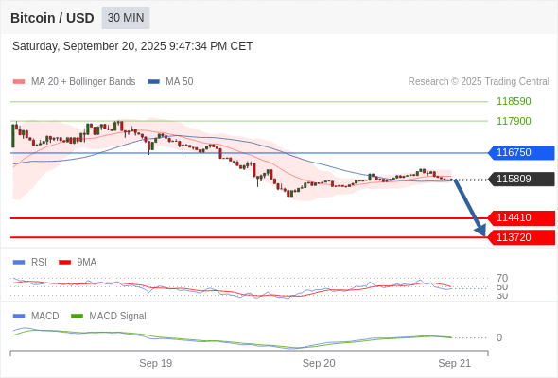
Task: Click the RSI 70 level label
Action: pyautogui.click(x=502, y=278)
